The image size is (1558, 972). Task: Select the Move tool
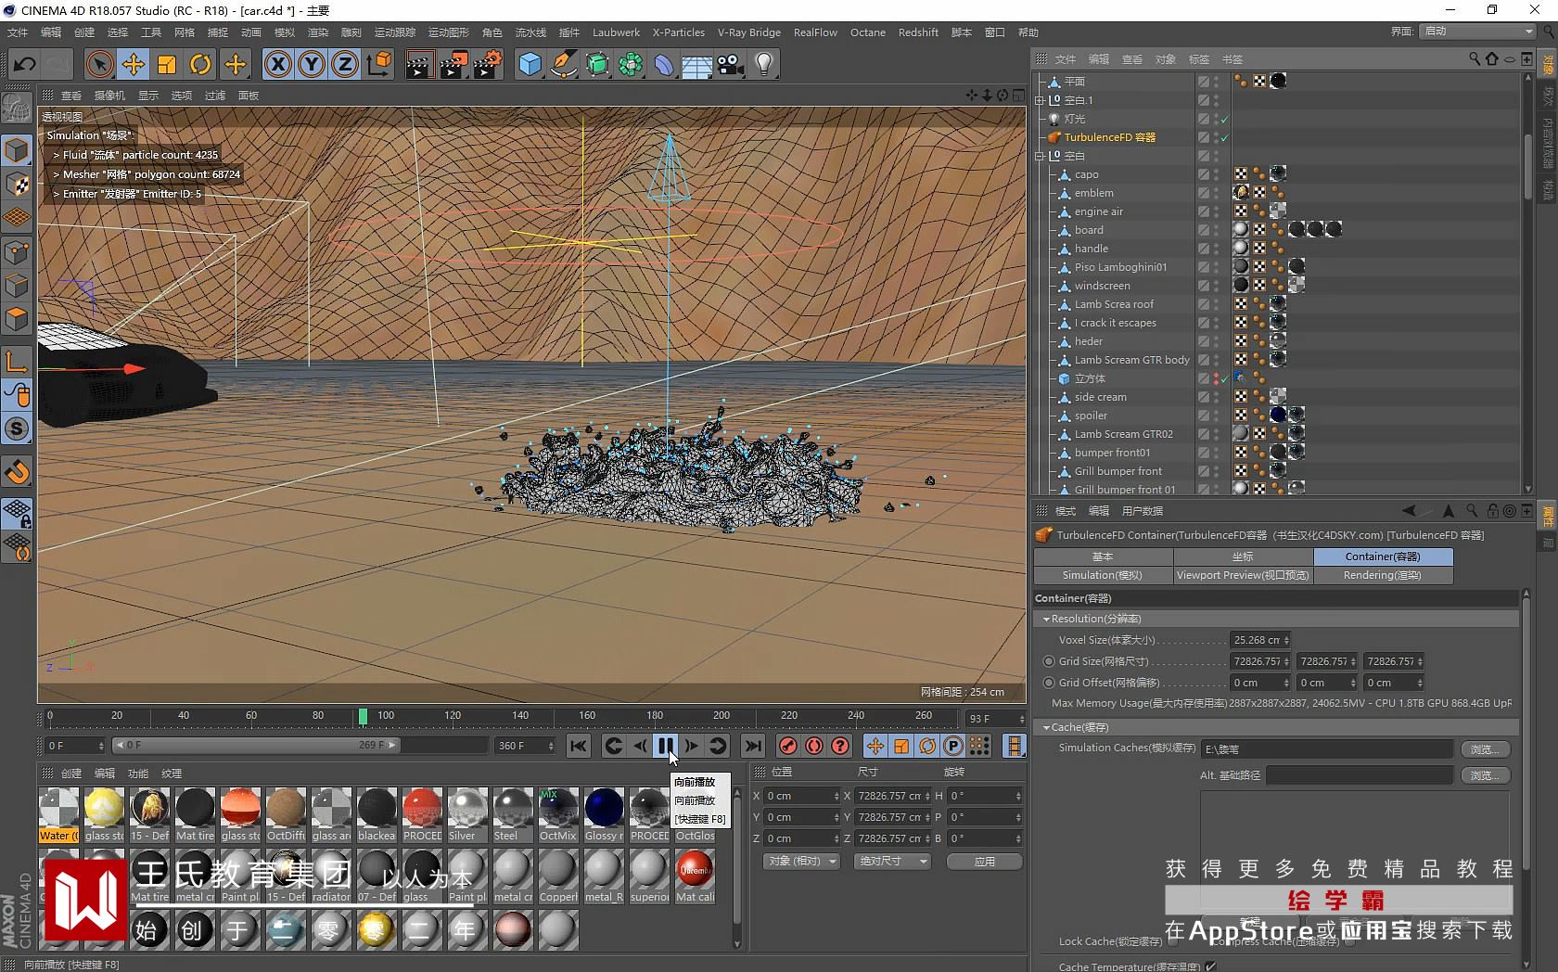tap(134, 64)
